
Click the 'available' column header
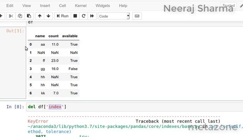(70, 36)
